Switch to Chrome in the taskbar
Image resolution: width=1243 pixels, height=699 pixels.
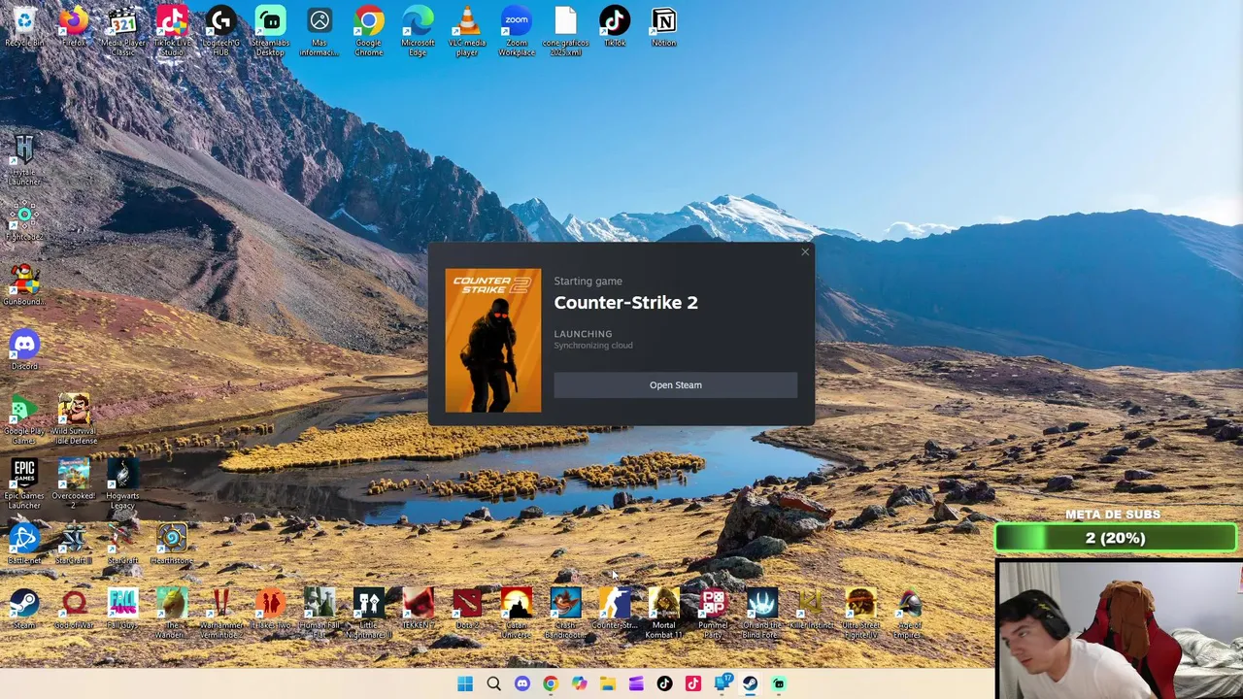click(x=551, y=683)
